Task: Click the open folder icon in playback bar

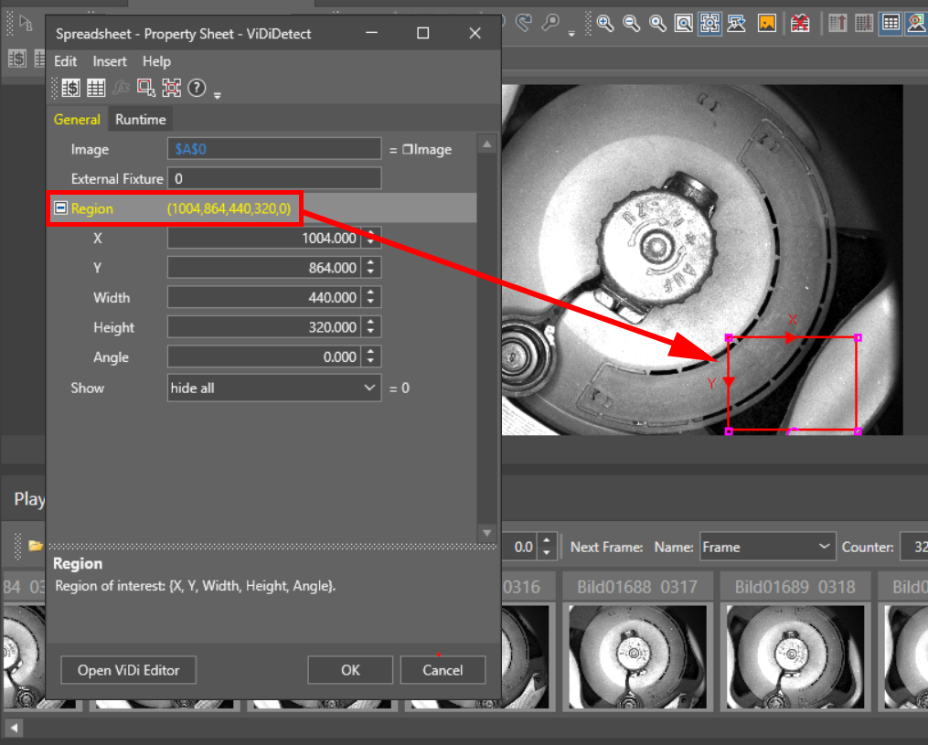Action: tap(36, 547)
